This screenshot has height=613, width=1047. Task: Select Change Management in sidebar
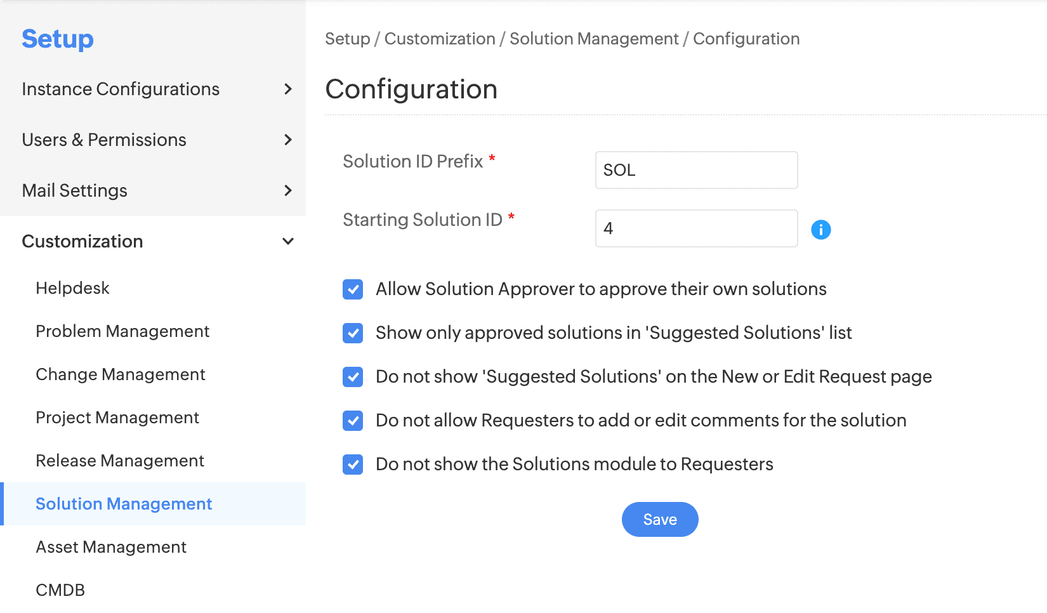tap(121, 374)
